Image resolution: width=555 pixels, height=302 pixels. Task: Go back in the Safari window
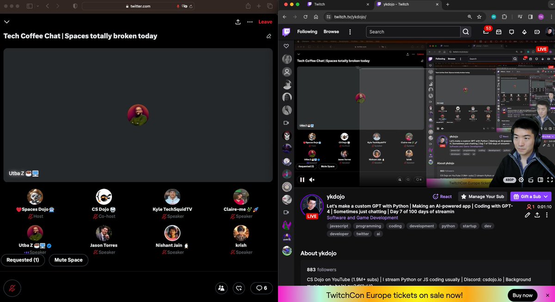point(48,6)
